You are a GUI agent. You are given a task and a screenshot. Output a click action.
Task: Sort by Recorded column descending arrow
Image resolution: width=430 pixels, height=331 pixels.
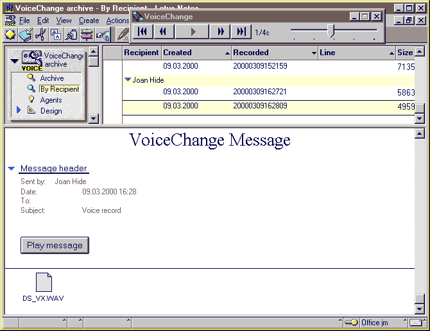(x=314, y=53)
